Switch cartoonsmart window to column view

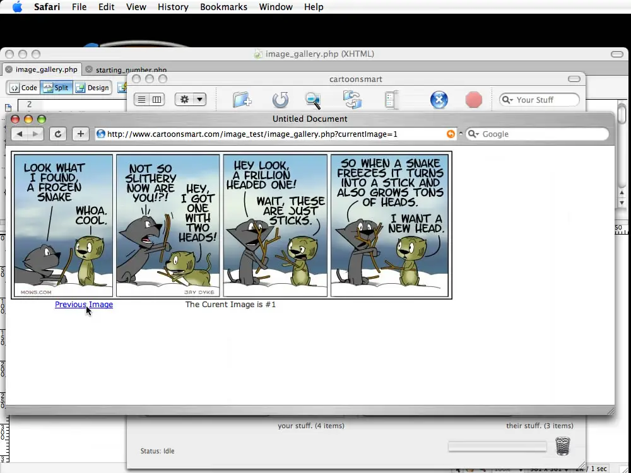[156, 100]
